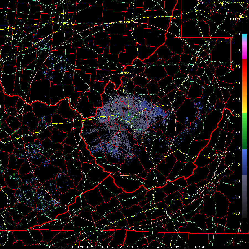Screen dimensions: 249x249
Task: Click the 50 value on the dBZ scale
Action: pyautogui.click(x=238, y=83)
